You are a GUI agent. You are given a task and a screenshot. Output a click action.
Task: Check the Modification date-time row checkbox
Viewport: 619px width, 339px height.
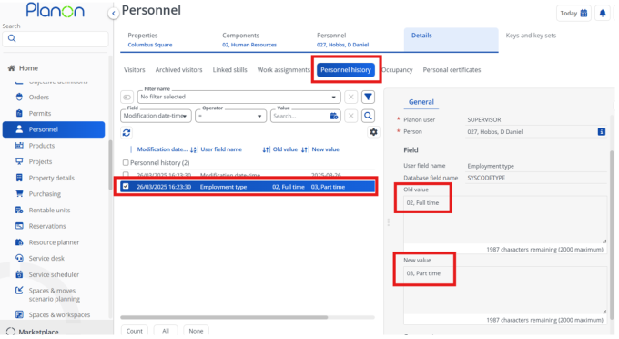point(126,174)
